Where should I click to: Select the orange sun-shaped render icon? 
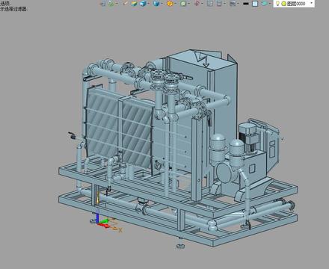tap(170, 4)
